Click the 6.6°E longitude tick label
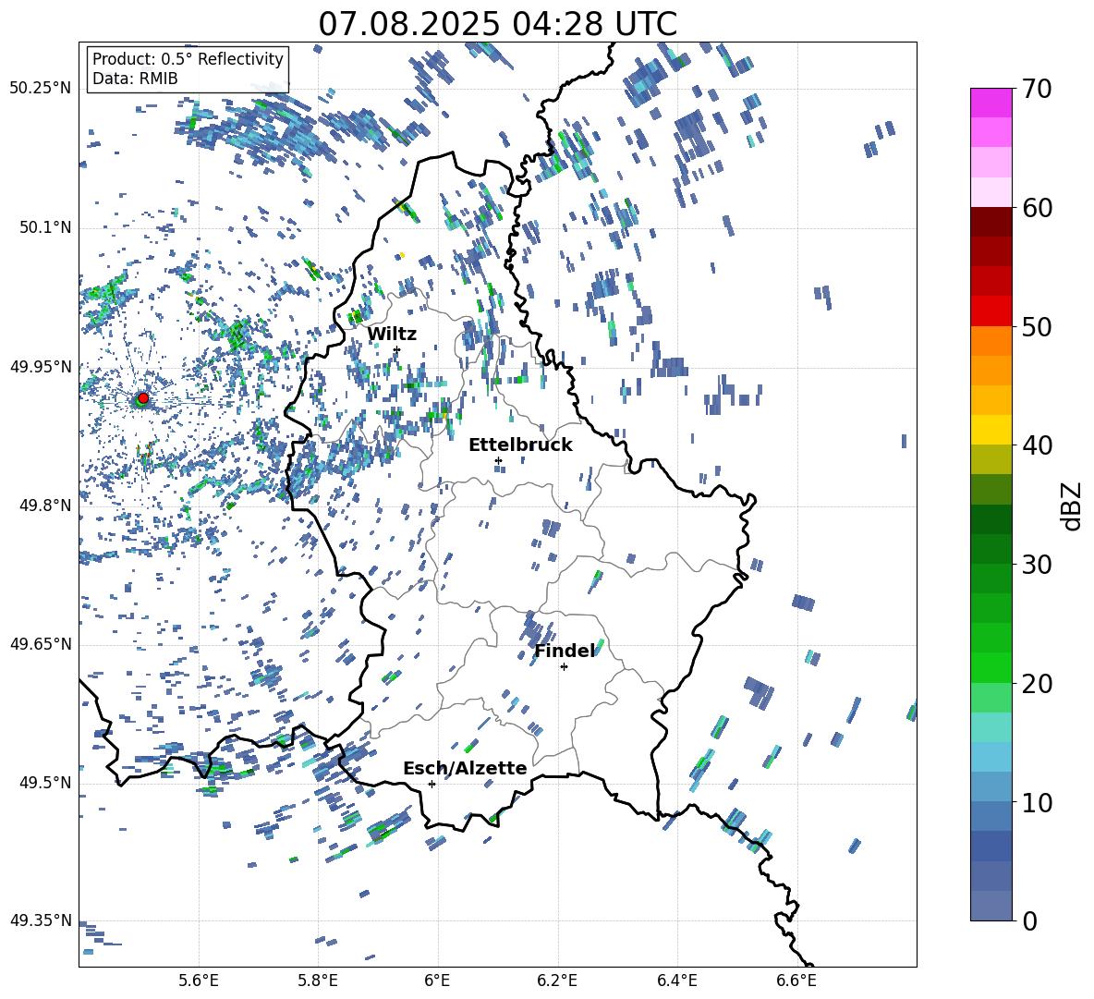This screenshot has width=1094, height=999. [x=796, y=981]
